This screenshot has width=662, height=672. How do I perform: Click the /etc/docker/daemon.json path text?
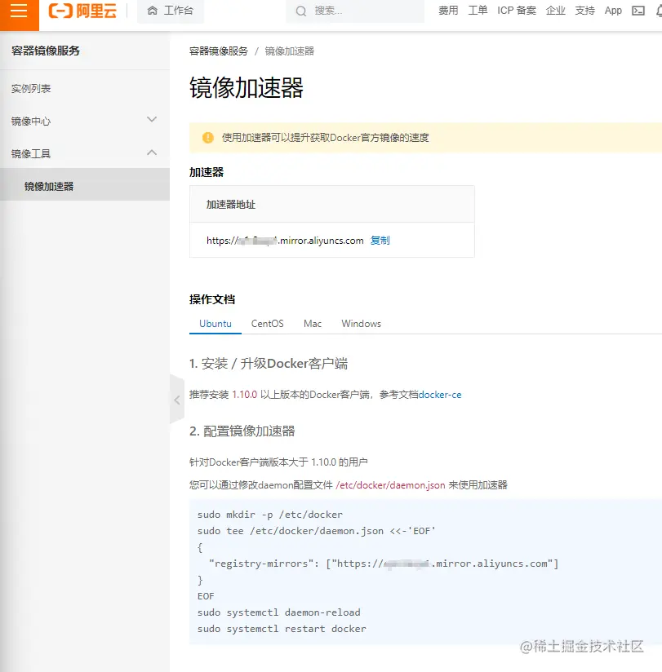coord(390,485)
